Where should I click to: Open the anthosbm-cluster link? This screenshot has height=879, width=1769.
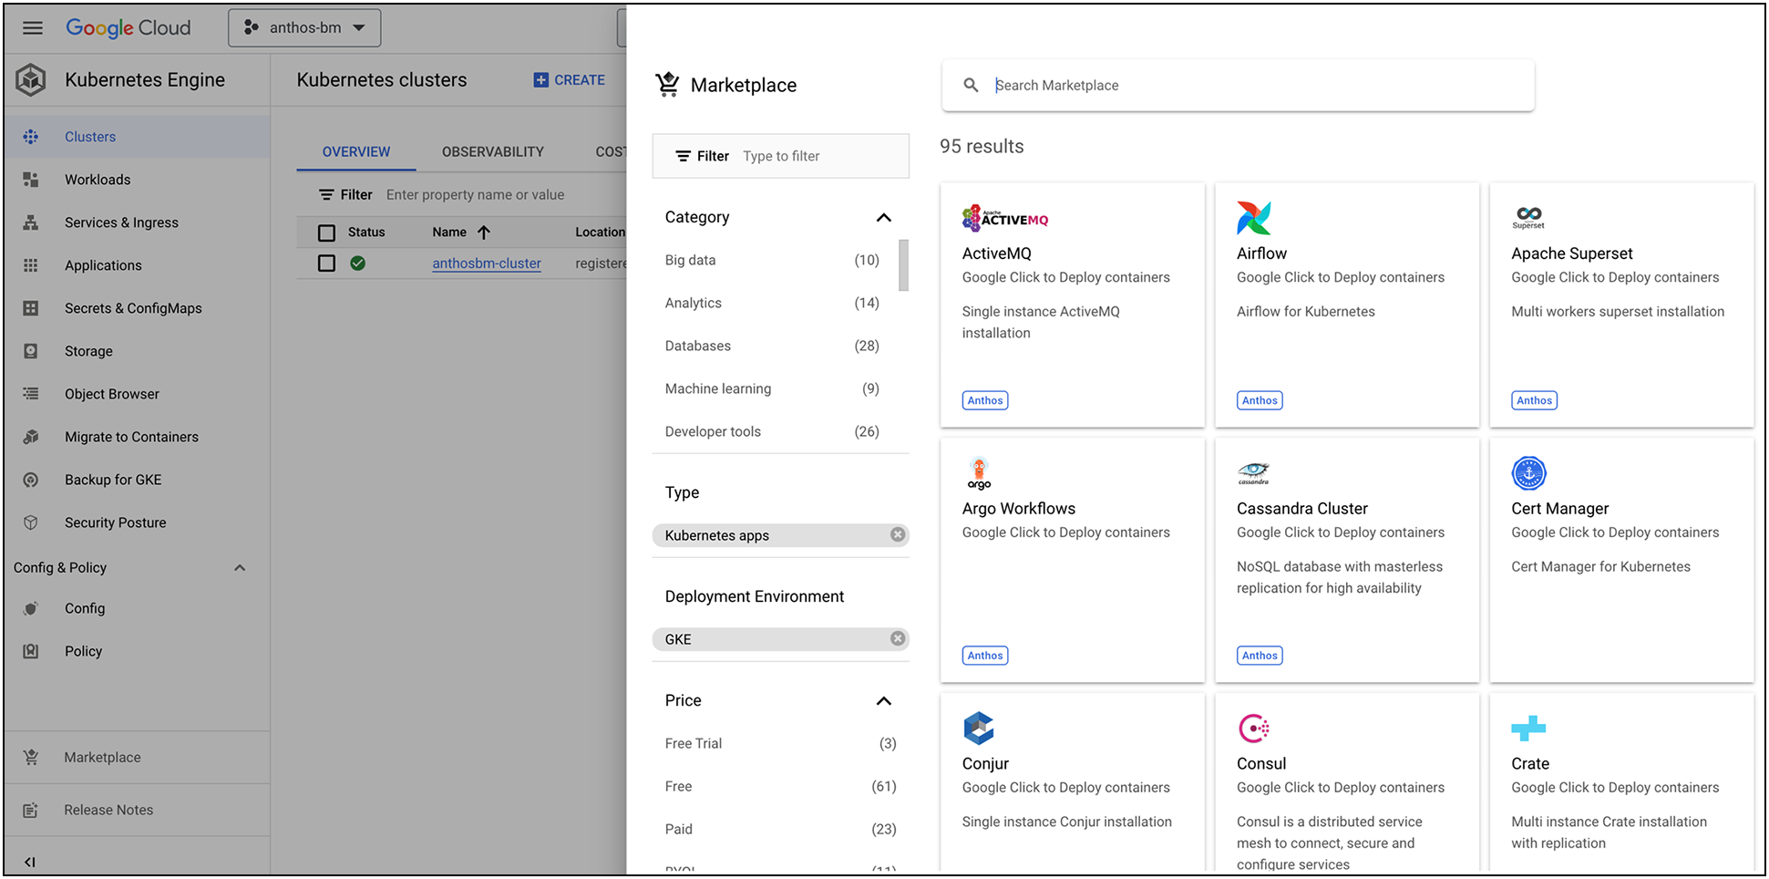(x=487, y=264)
